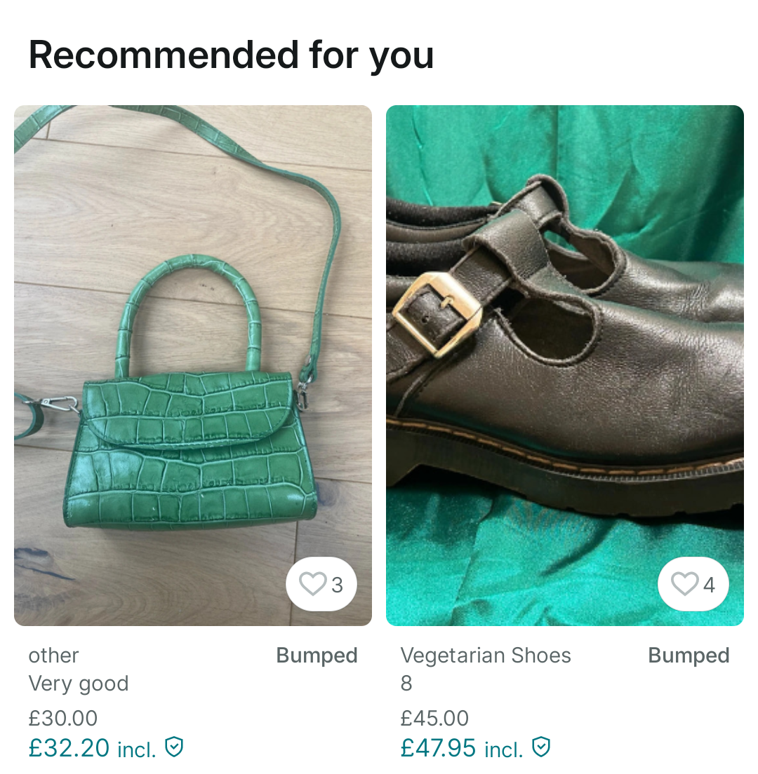Click the "incl." text under the shoes
The image size is (758, 774).
[x=504, y=749]
